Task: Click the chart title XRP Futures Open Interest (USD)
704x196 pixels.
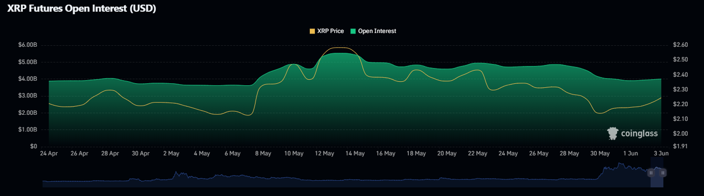Action: [x=82, y=9]
